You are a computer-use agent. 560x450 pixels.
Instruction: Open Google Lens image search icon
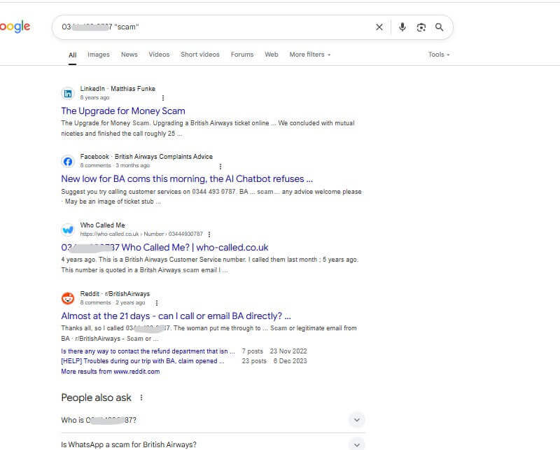pos(421,27)
